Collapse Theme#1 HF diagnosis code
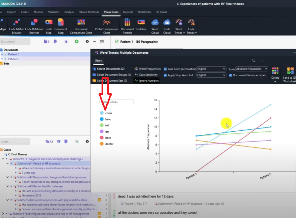This screenshot has height=218, width=296. (x=3, y=159)
